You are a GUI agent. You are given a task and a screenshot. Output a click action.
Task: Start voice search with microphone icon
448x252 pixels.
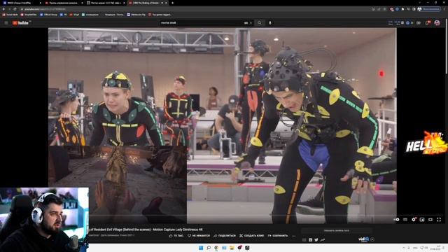click(270, 23)
